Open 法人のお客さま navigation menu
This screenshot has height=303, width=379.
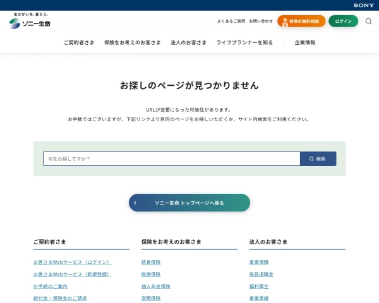pos(188,42)
